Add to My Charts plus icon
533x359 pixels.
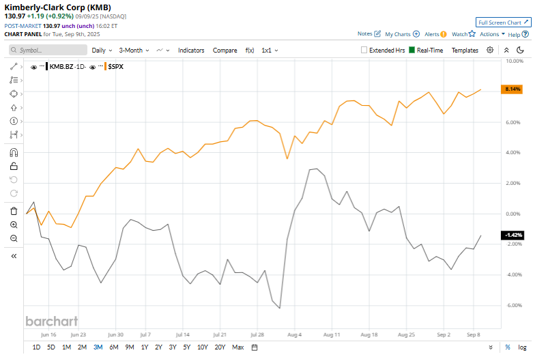[x=416, y=34]
